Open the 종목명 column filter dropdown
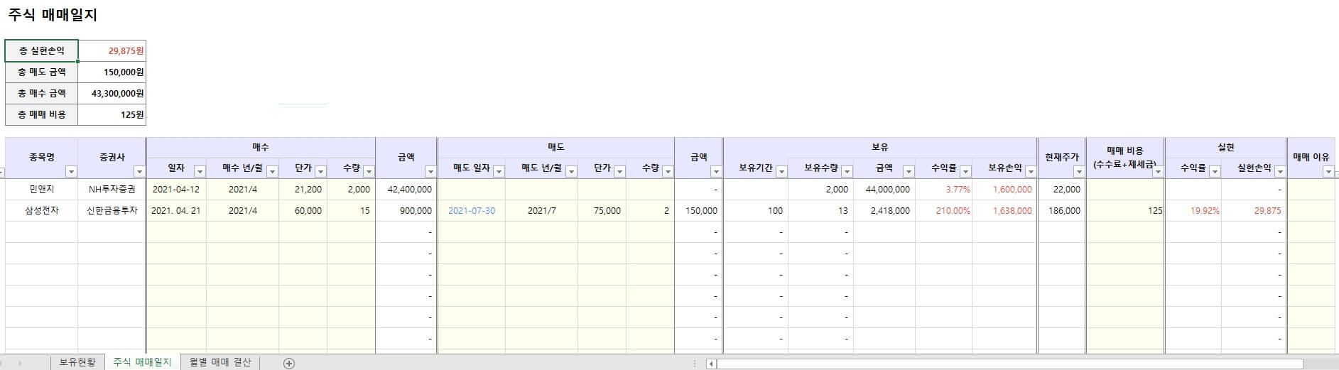The image size is (1339, 370). pyautogui.click(x=71, y=171)
